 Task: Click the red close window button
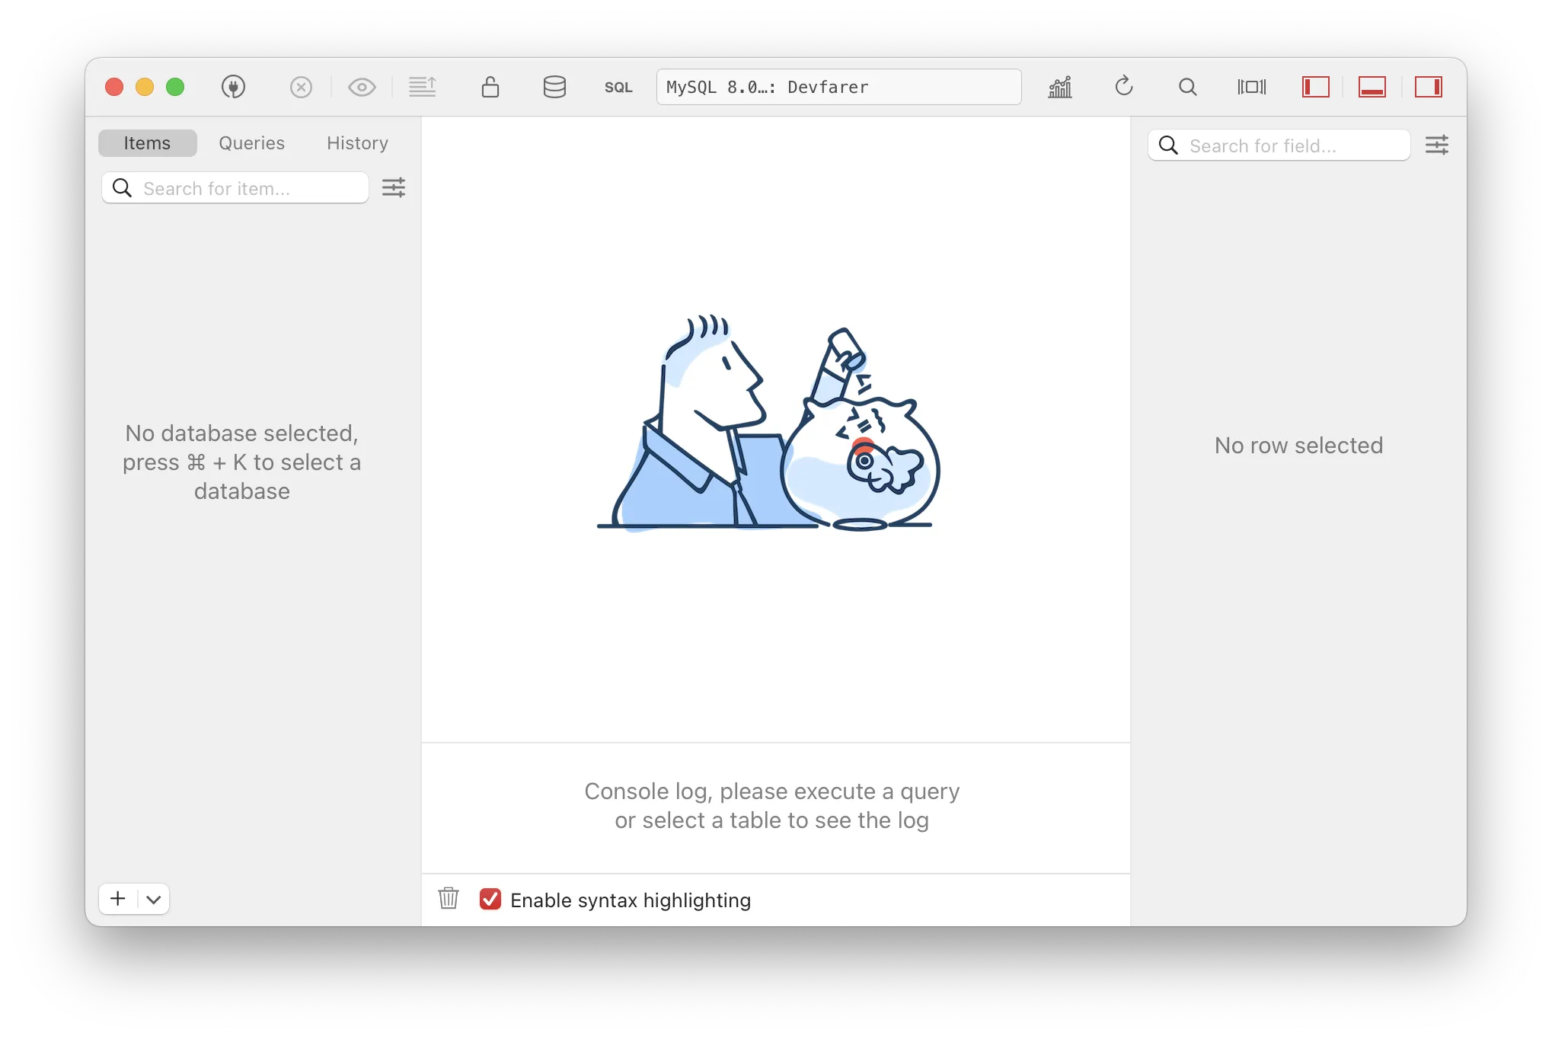click(x=114, y=87)
